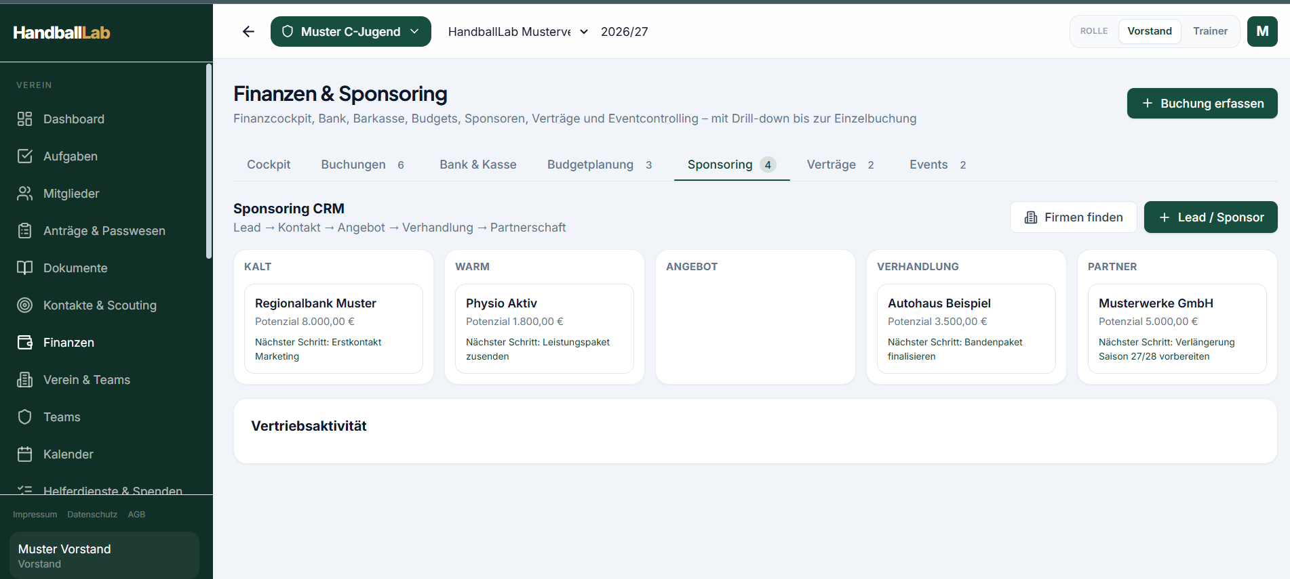Open the Datenschutz link

tap(92, 515)
